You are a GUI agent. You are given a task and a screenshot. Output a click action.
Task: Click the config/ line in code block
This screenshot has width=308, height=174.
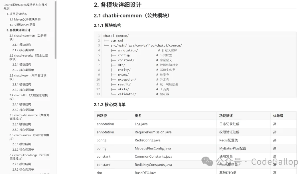pyautogui.click(x=141, y=55)
